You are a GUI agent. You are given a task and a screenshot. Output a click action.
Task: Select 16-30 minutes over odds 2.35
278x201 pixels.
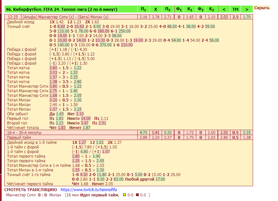[247, 133]
